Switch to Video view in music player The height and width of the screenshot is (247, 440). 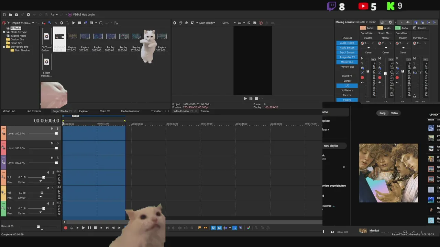pos(394,113)
